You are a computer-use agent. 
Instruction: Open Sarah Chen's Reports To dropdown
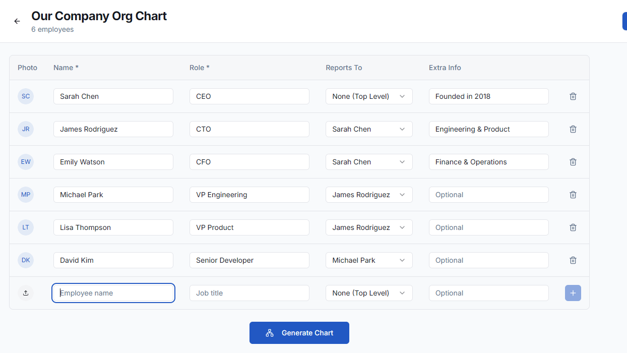(x=368, y=96)
